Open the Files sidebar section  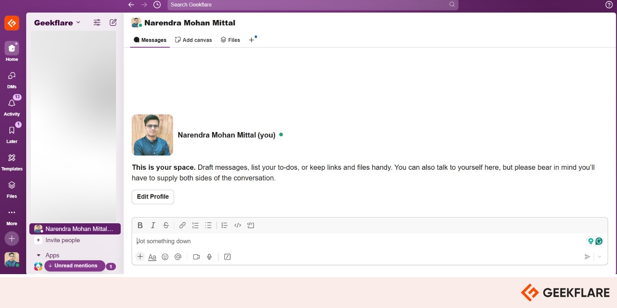click(x=12, y=189)
